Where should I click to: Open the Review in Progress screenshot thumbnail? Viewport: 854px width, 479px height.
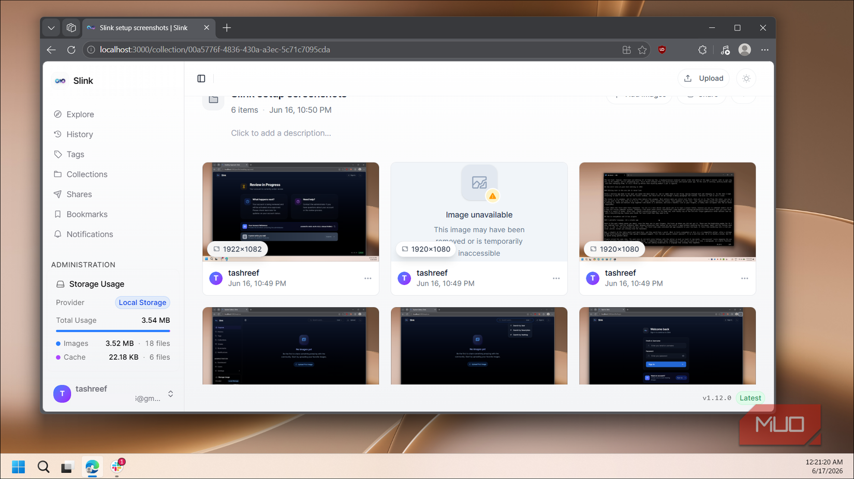point(291,212)
